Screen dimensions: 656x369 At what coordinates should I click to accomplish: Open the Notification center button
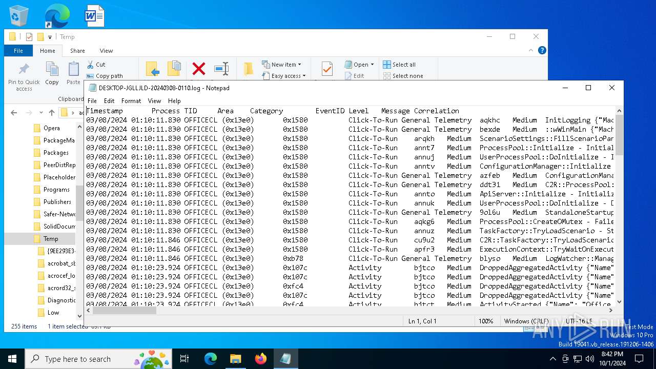[x=639, y=359]
